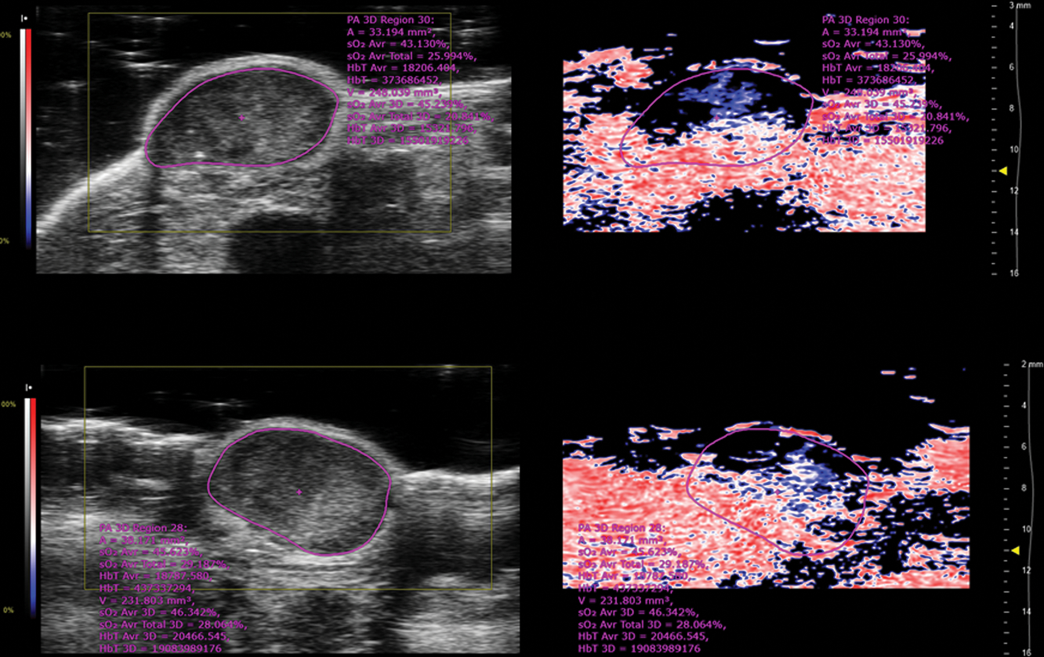Click 'sO2 Avr Total = 25.994%' in upper B-mode image
Screen dimensions: 1044x657
pyautogui.click(x=412, y=56)
